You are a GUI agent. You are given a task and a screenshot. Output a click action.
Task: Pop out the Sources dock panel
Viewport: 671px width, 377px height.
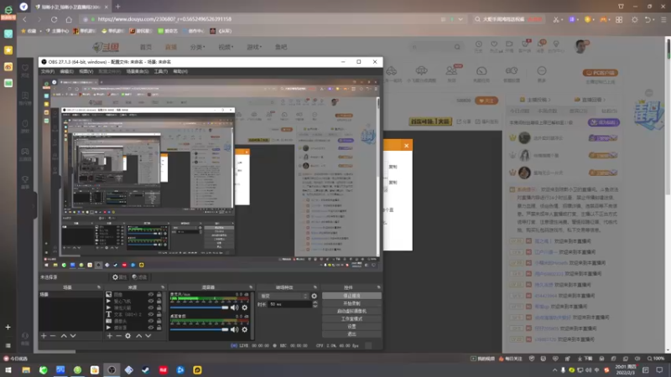click(x=163, y=287)
